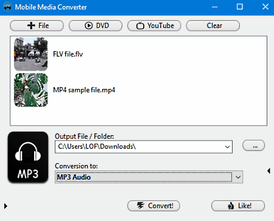The width and height of the screenshot is (274, 221).
Task: Expand the output folder path dropdown
Action: [228, 147]
